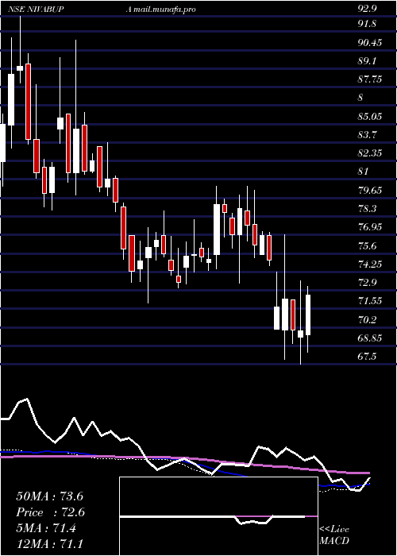The width and height of the screenshot is (397, 556).
Task: Click the 67.5 price axis label
Action: [x=367, y=357]
